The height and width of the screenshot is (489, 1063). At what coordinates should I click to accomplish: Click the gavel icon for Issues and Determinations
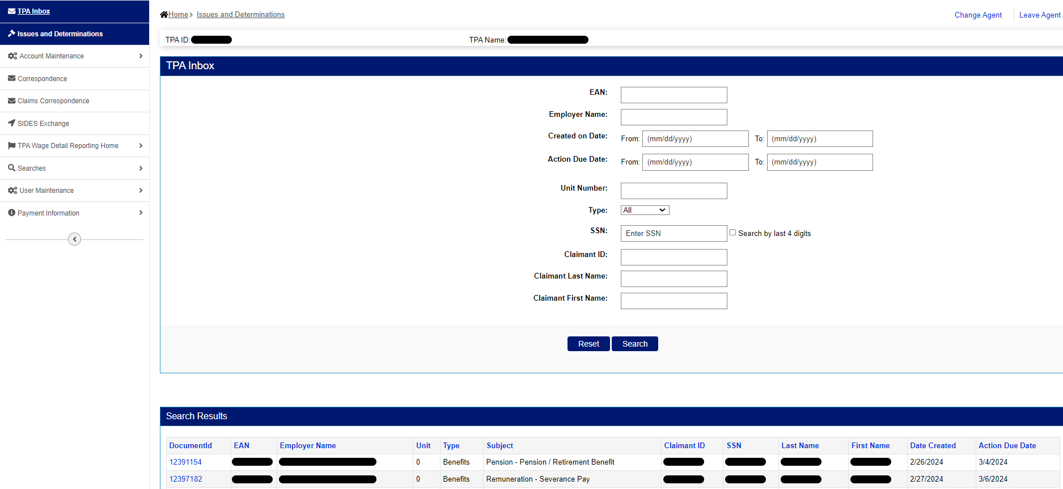click(x=11, y=34)
